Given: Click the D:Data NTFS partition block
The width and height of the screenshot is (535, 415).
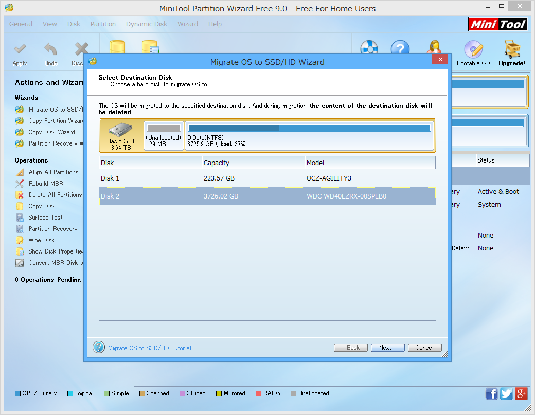Looking at the screenshot, I should tap(310, 136).
